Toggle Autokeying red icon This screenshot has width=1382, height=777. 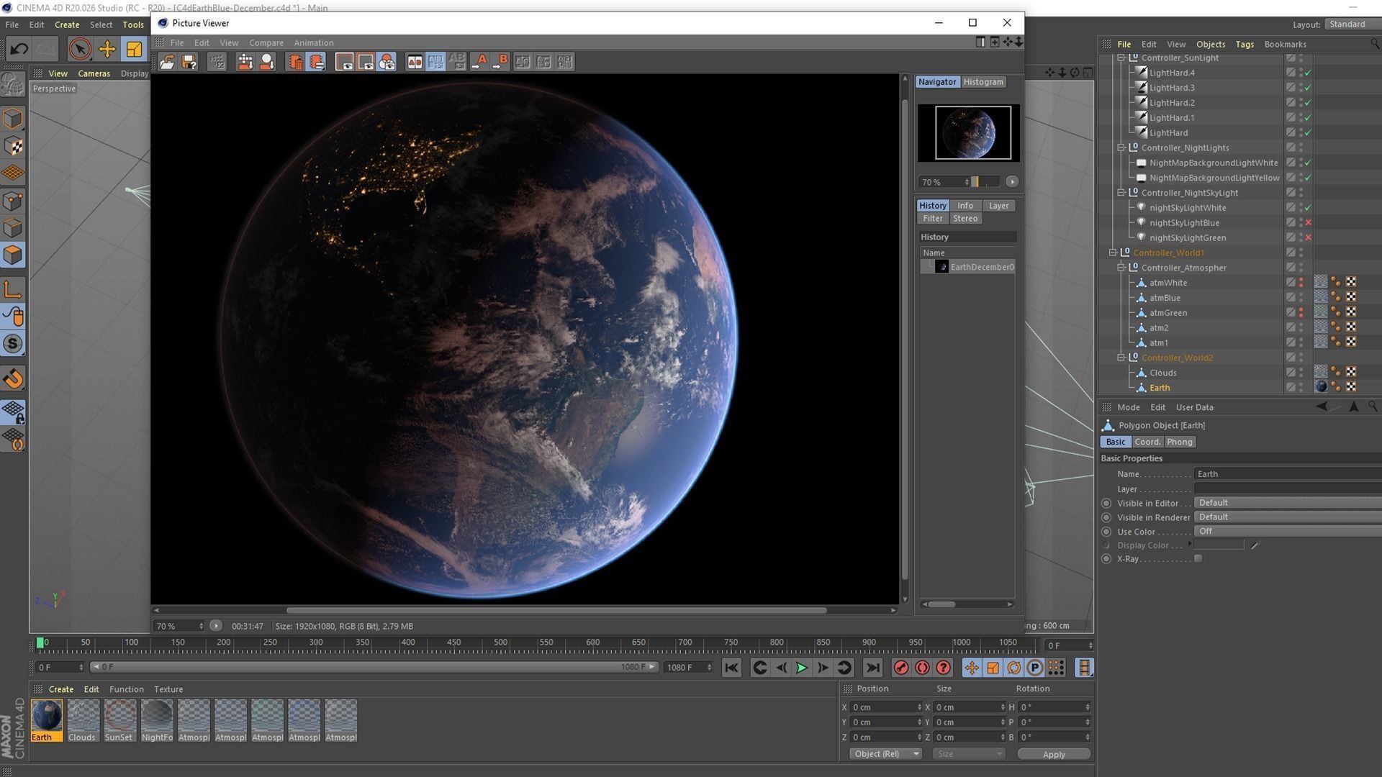pos(922,668)
